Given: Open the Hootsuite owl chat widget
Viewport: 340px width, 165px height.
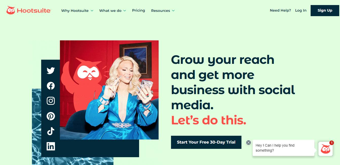Looking at the screenshot, I should [x=326, y=149].
